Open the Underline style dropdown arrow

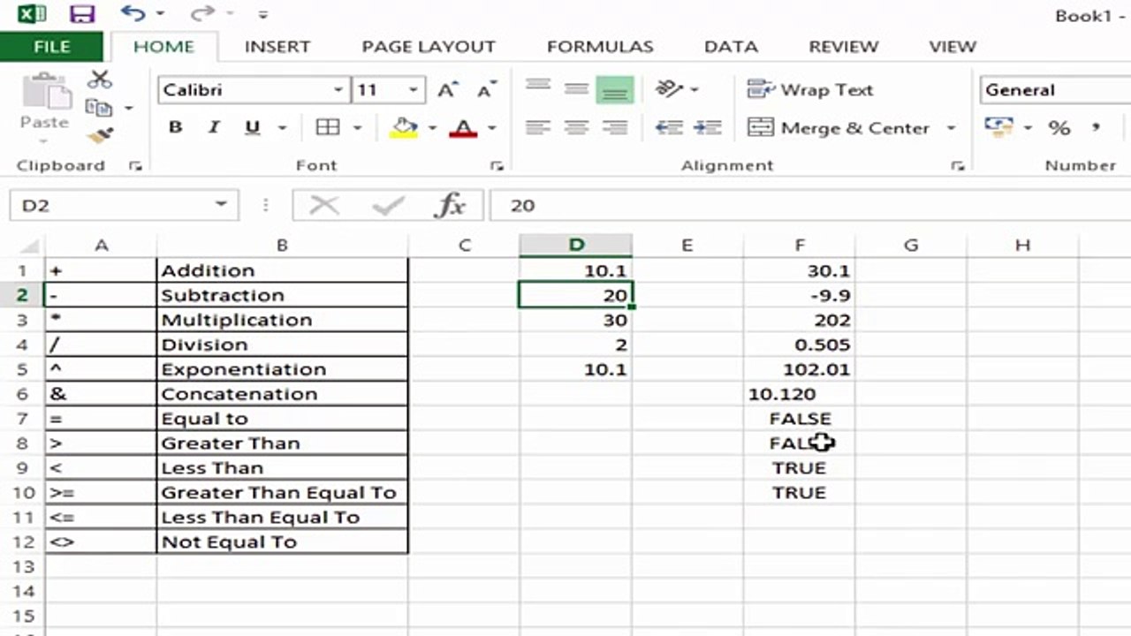click(x=282, y=128)
